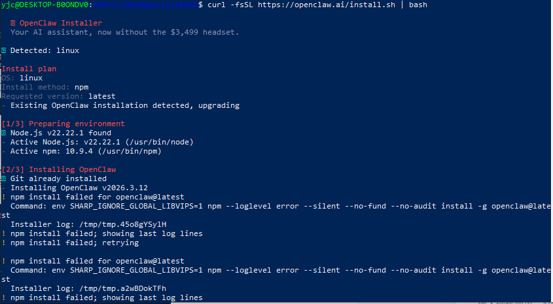Click the teal status icon beside Detected: linux

coord(3,51)
